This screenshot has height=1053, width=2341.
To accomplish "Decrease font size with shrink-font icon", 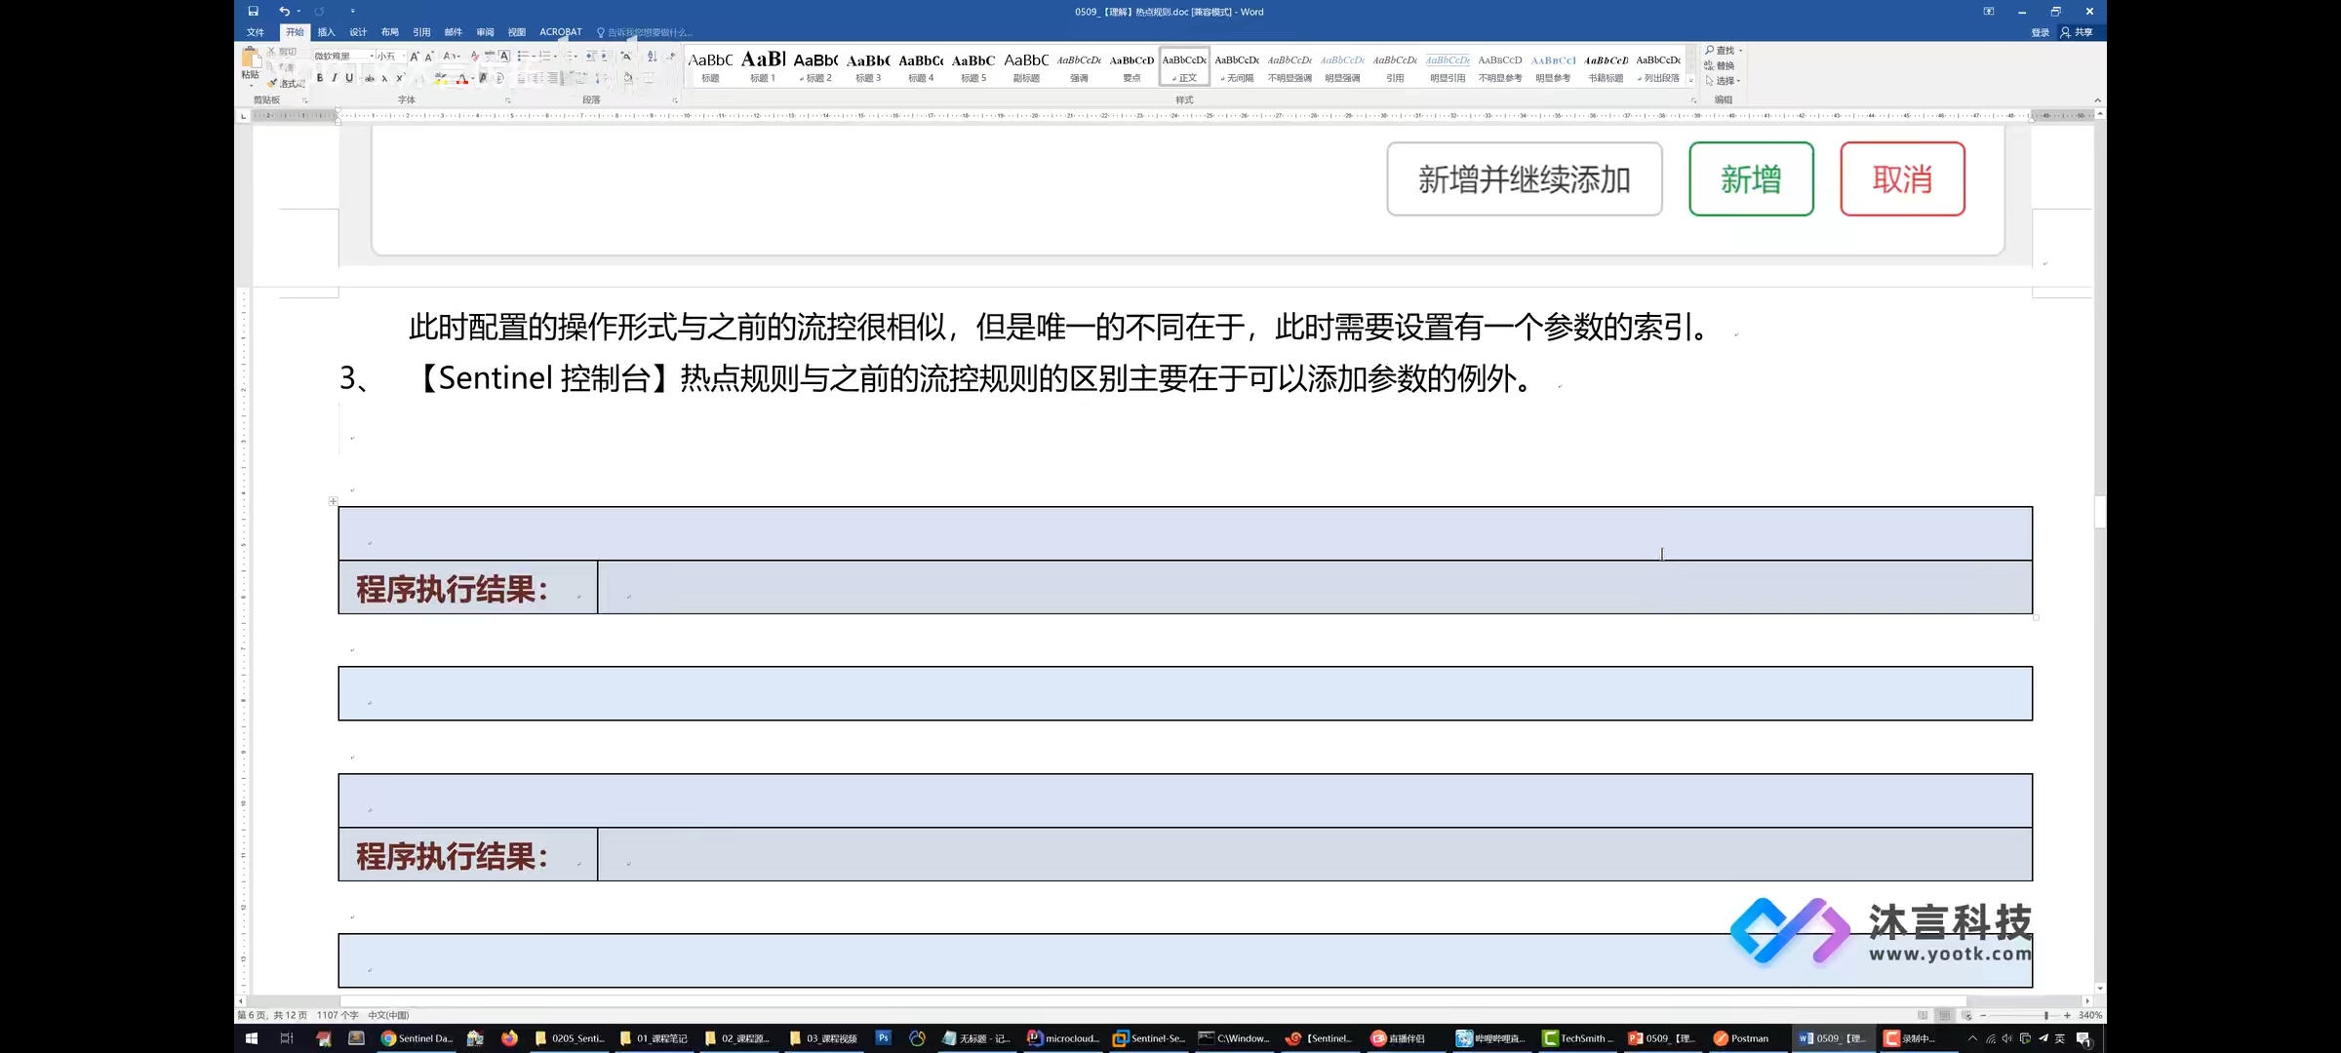I will coord(429,57).
